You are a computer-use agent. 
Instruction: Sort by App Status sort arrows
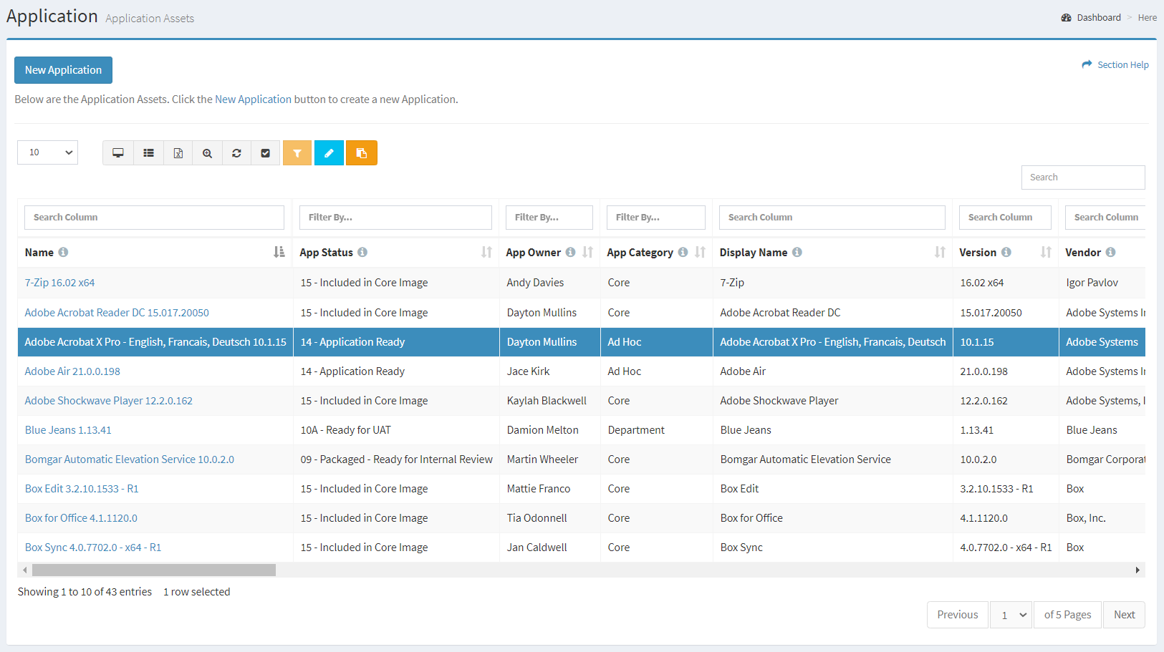[x=486, y=252]
